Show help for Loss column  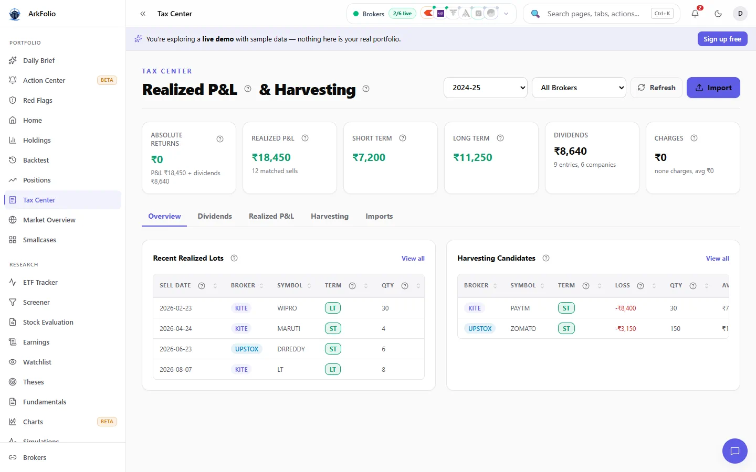pos(640,286)
